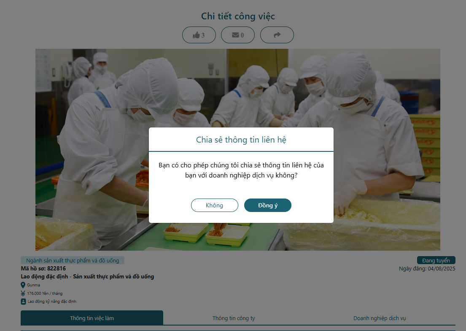Open the Thông tin việc làm tab

click(92, 318)
